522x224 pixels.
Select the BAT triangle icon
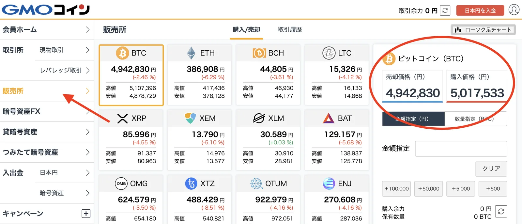(329, 118)
